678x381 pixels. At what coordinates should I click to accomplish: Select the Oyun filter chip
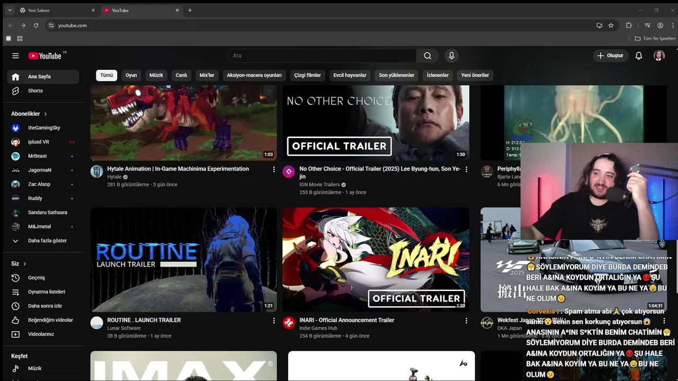click(131, 75)
